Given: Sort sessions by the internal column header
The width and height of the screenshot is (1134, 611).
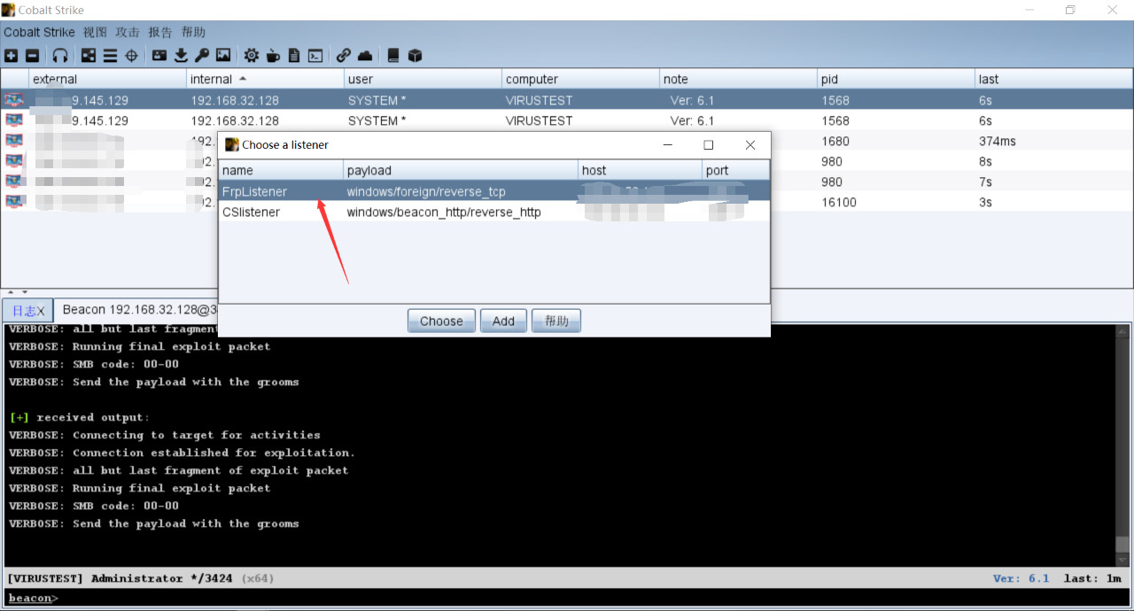Looking at the screenshot, I should pyautogui.click(x=265, y=79).
